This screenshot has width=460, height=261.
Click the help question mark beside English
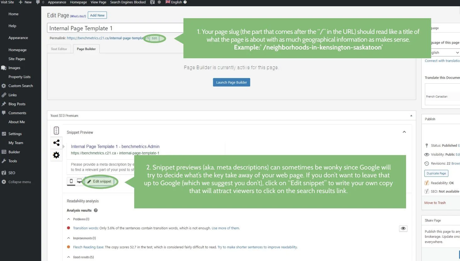(x=185, y=2)
